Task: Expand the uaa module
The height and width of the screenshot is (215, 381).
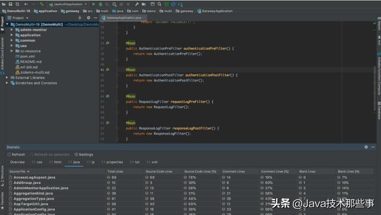Action: click(x=12, y=46)
